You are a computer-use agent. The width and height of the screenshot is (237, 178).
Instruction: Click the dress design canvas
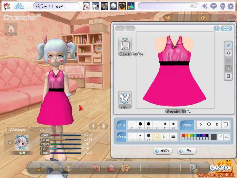(x=175, y=70)
